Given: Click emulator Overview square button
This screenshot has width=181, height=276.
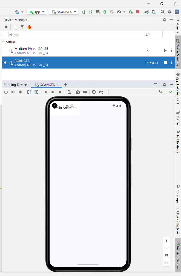Looking at the screenshot, I should coord(60,92).
